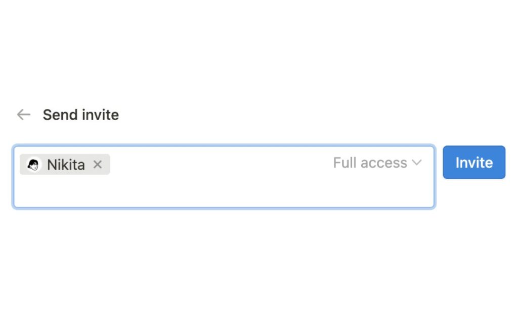Select Nikita's avatar in the recipient chip
Image resolution: width=518 pixels, height=310 pixels.
(33, 164)
